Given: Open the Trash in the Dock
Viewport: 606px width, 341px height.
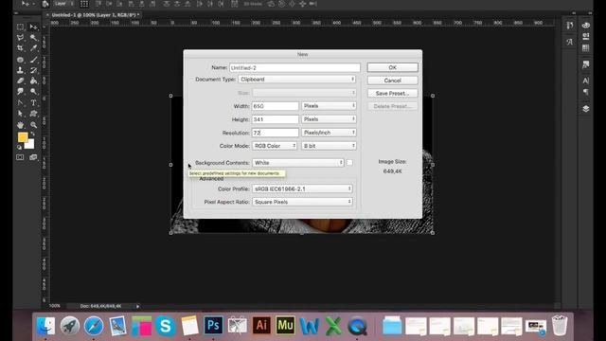Looking at the screenshot, I should point(560,325).
